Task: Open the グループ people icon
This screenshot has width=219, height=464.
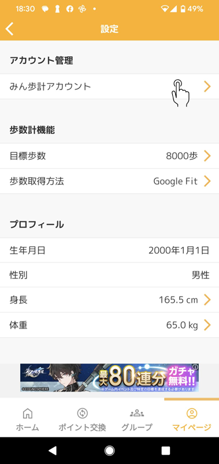Action: pyautogui.click(x=137, y=413)
